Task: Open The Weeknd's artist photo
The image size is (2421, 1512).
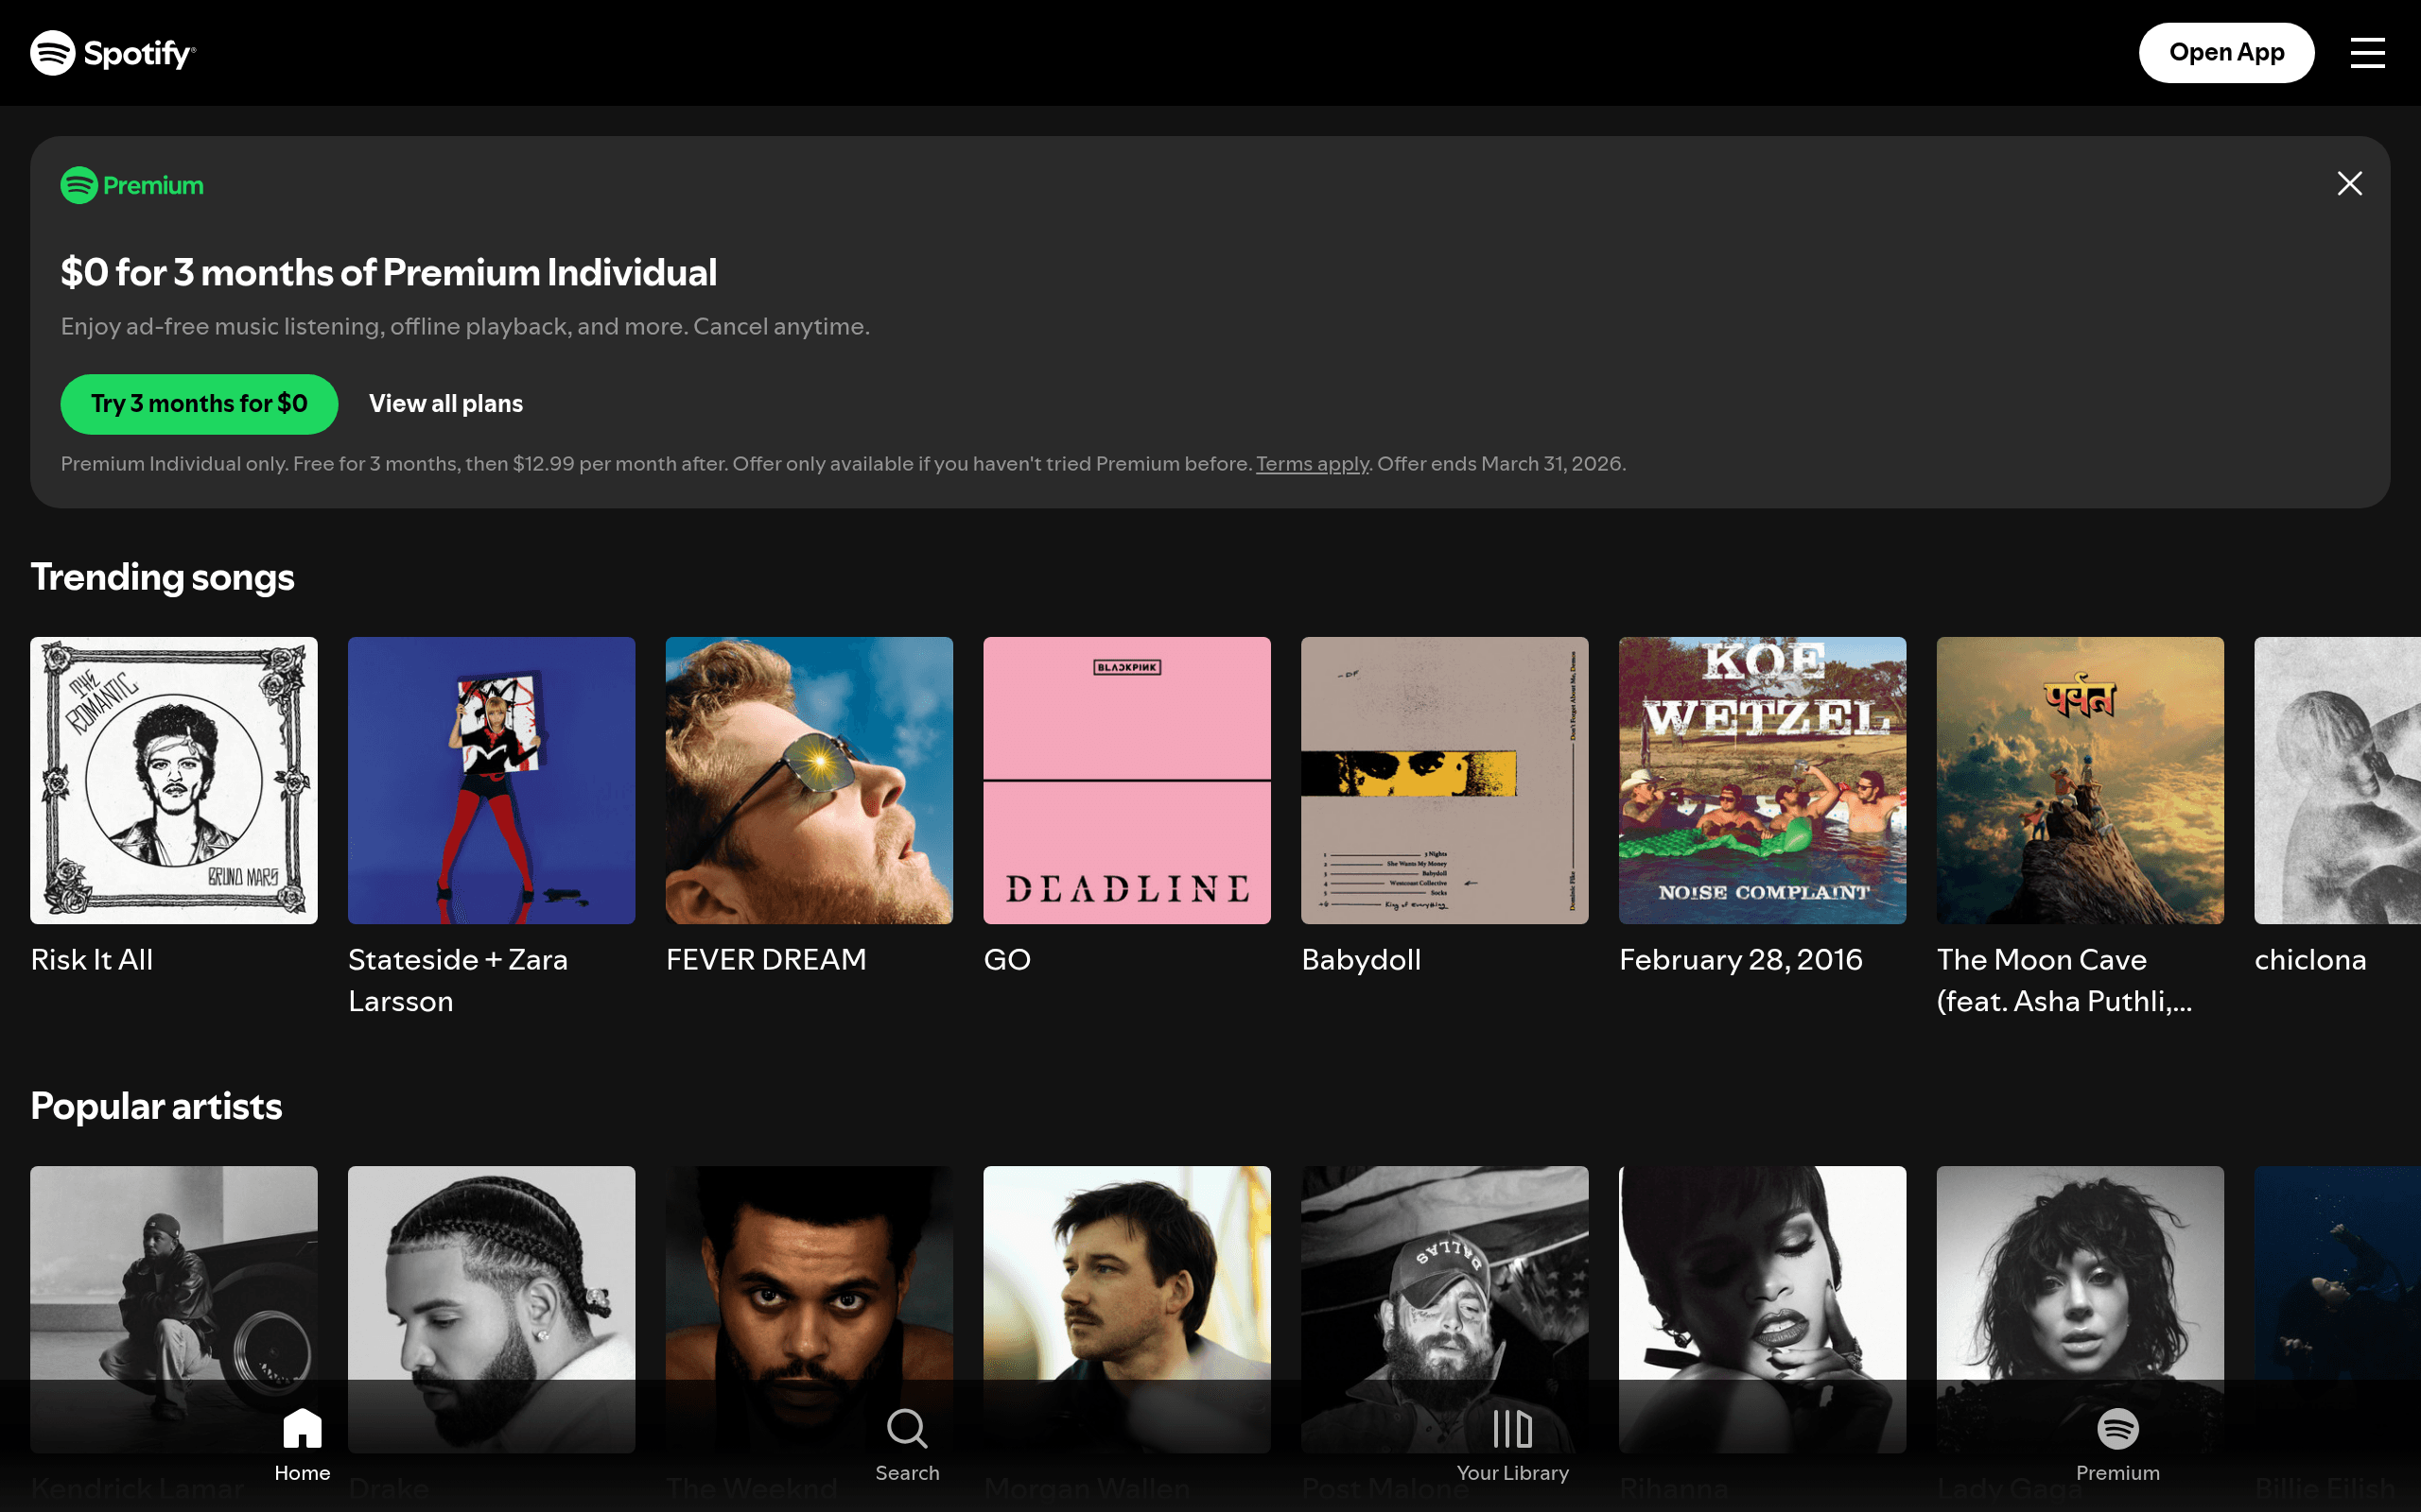Action: click(x=810, y=1309)
